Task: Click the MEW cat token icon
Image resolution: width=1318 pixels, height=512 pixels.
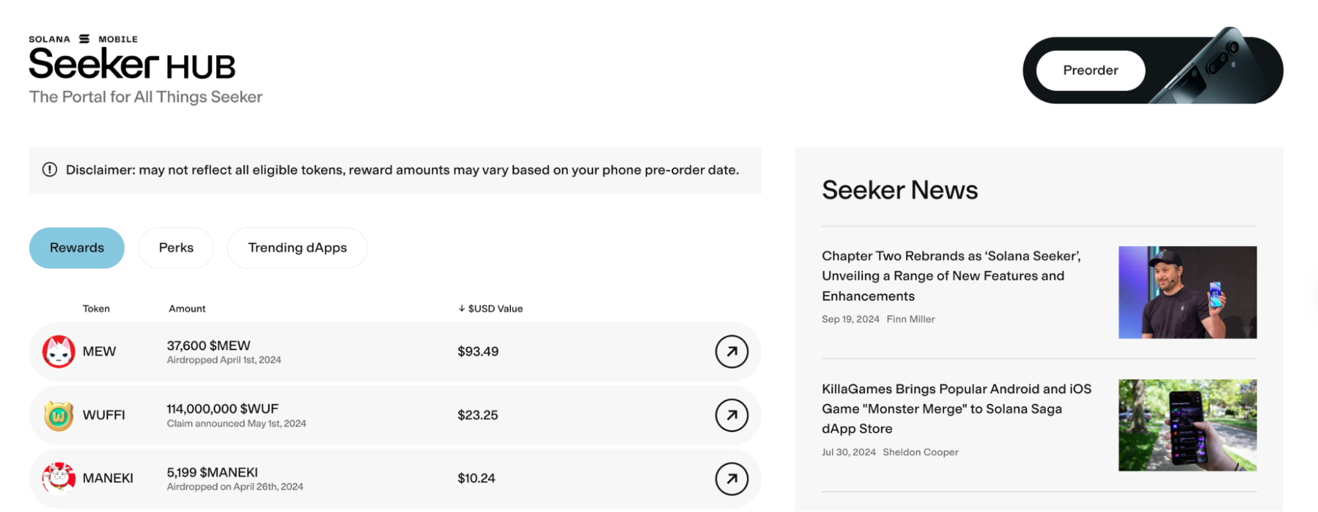Action: tap(59, 352)
